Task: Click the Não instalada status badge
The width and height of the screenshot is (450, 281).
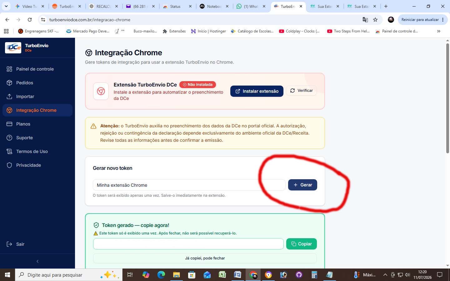Action: (x=197, y=85)
